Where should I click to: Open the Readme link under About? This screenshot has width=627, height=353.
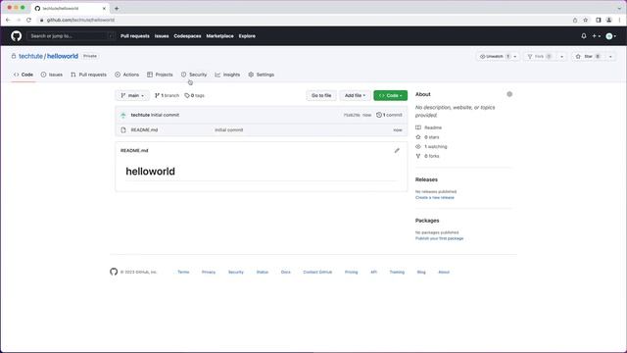pyautogui.click(x=429, y=127)
